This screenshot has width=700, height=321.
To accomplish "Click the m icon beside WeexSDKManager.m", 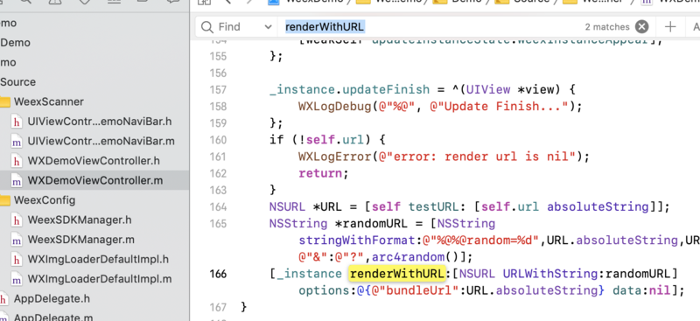I will (17, 240).
